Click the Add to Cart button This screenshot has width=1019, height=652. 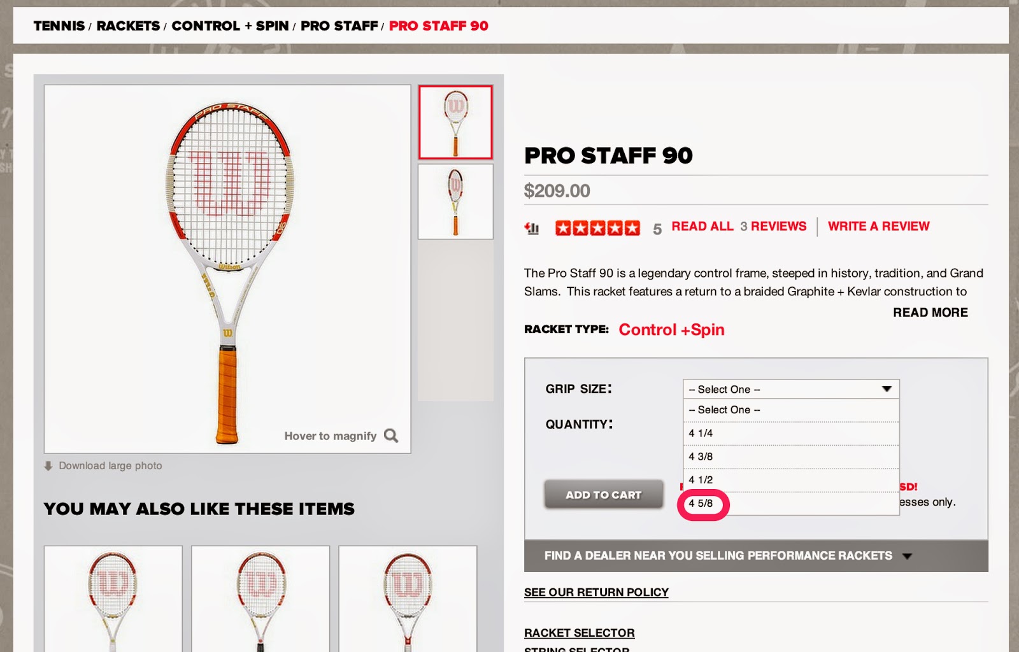pos(604,495)
